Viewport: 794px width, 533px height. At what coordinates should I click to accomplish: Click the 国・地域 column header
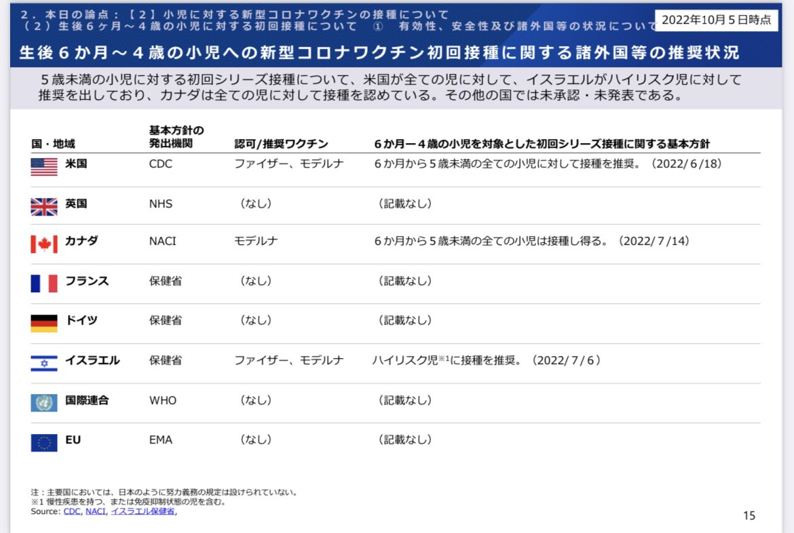(53, 144)
